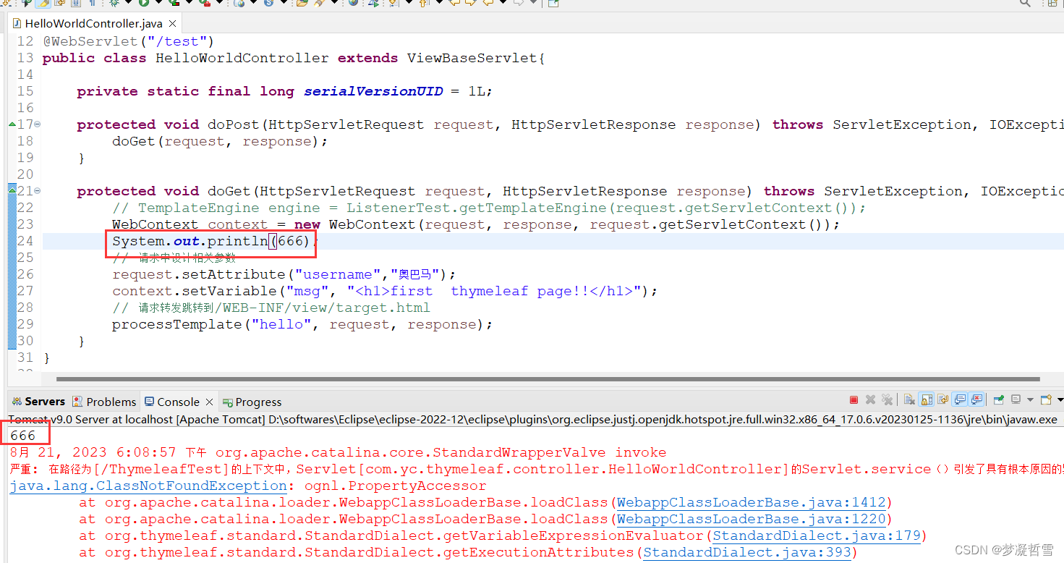Click the doGet(request, response) call line 18
This screenshot has height=563, width=1064.
click(x=220, y=141)
